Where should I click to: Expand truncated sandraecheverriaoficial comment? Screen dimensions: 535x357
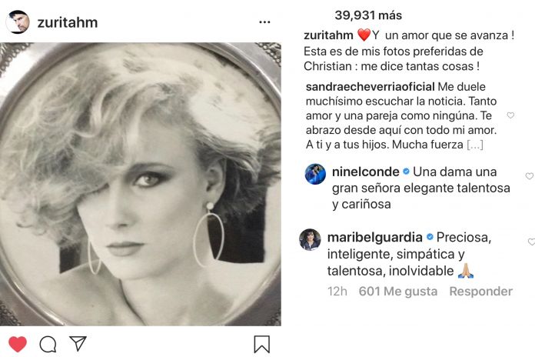point(475,145)
